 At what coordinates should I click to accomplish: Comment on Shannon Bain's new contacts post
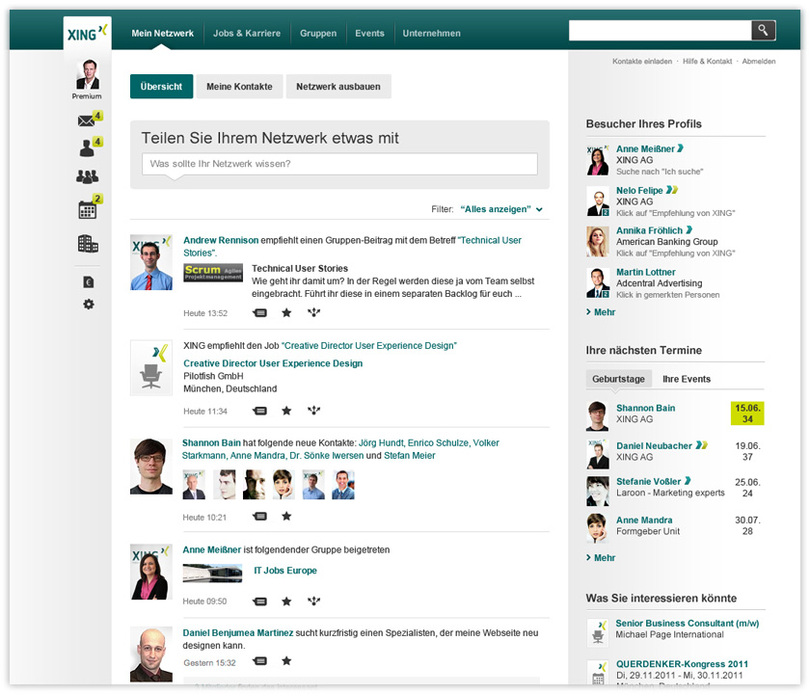coord(259,517)
